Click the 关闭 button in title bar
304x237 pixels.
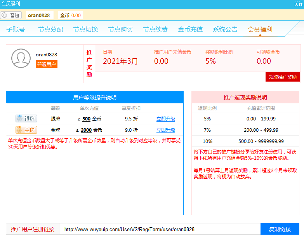299,4
